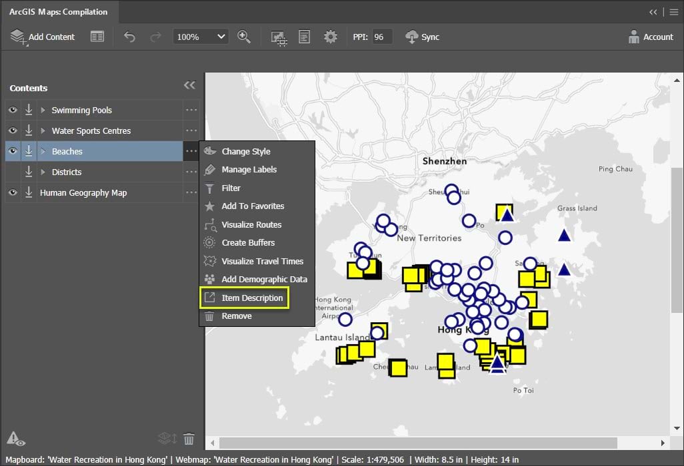This screenshot has width=684, height=466.
Task: Click the trash icon below Contents panel
Action: point(189,439)
